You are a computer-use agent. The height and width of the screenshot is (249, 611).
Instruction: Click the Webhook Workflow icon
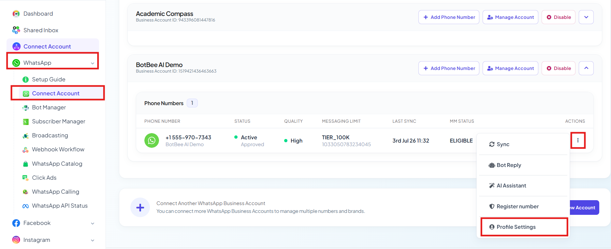(x=25, y=150)
